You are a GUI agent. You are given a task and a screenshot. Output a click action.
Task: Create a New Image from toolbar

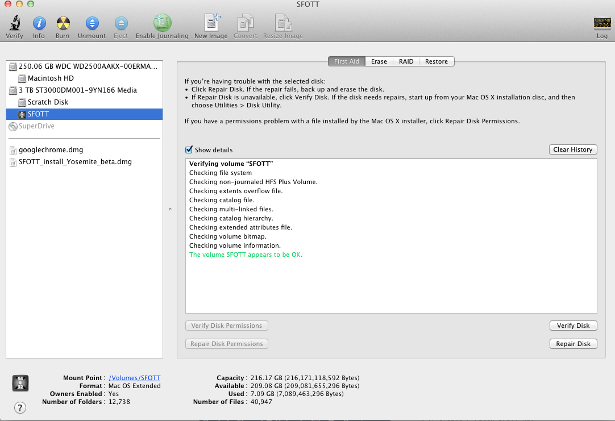click(212, 22)
